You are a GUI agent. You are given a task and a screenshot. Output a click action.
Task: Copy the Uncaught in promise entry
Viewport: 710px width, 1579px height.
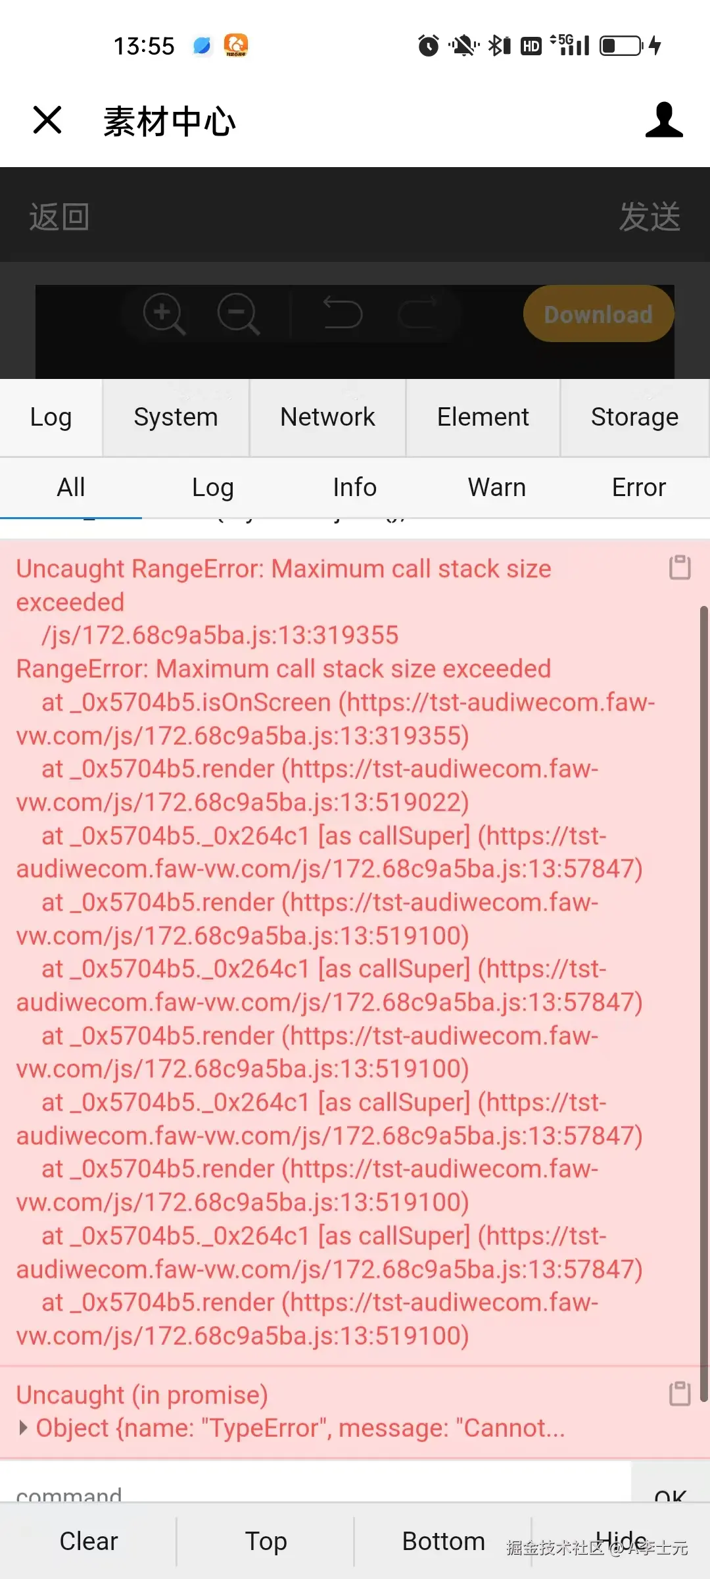tap(680, 1393)
